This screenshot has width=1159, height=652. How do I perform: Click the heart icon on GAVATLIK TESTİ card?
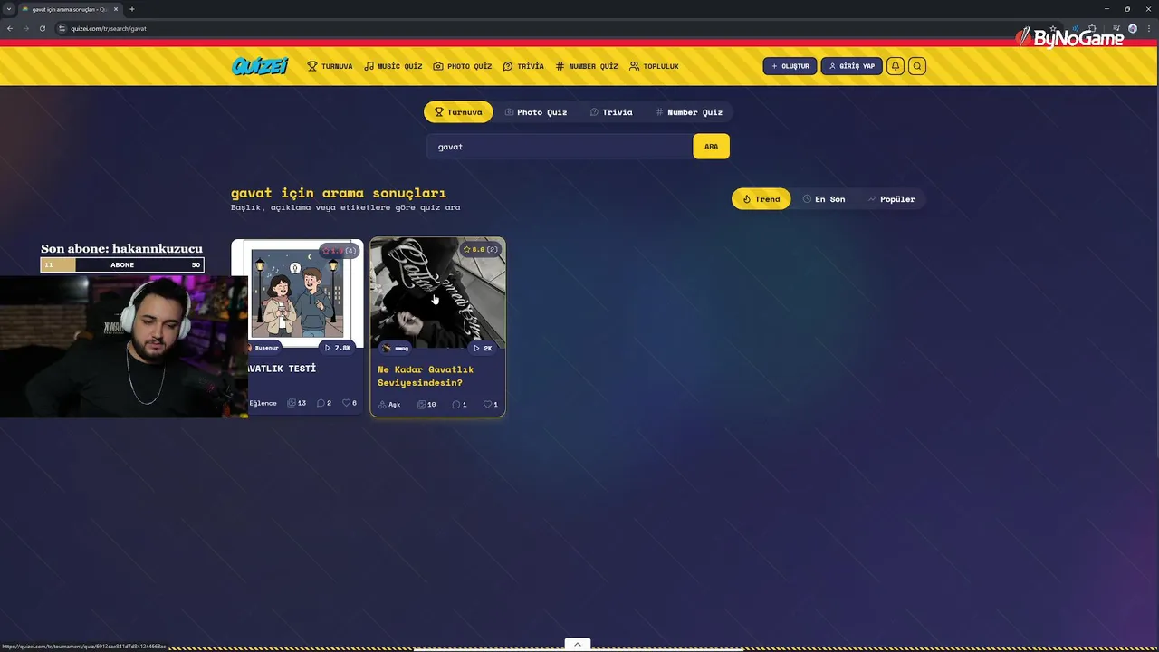pos(346,403)
